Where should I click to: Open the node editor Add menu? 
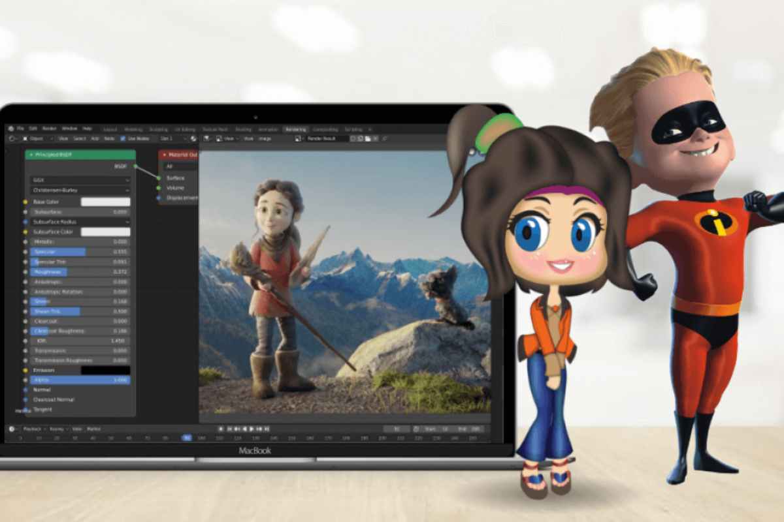coord(95,138)
